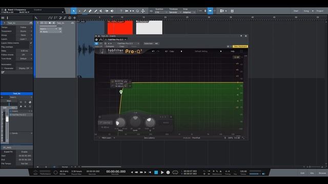Click Zero Latency processing mode
This screenshot has width=328, height=184.
(x=149, y=138)
